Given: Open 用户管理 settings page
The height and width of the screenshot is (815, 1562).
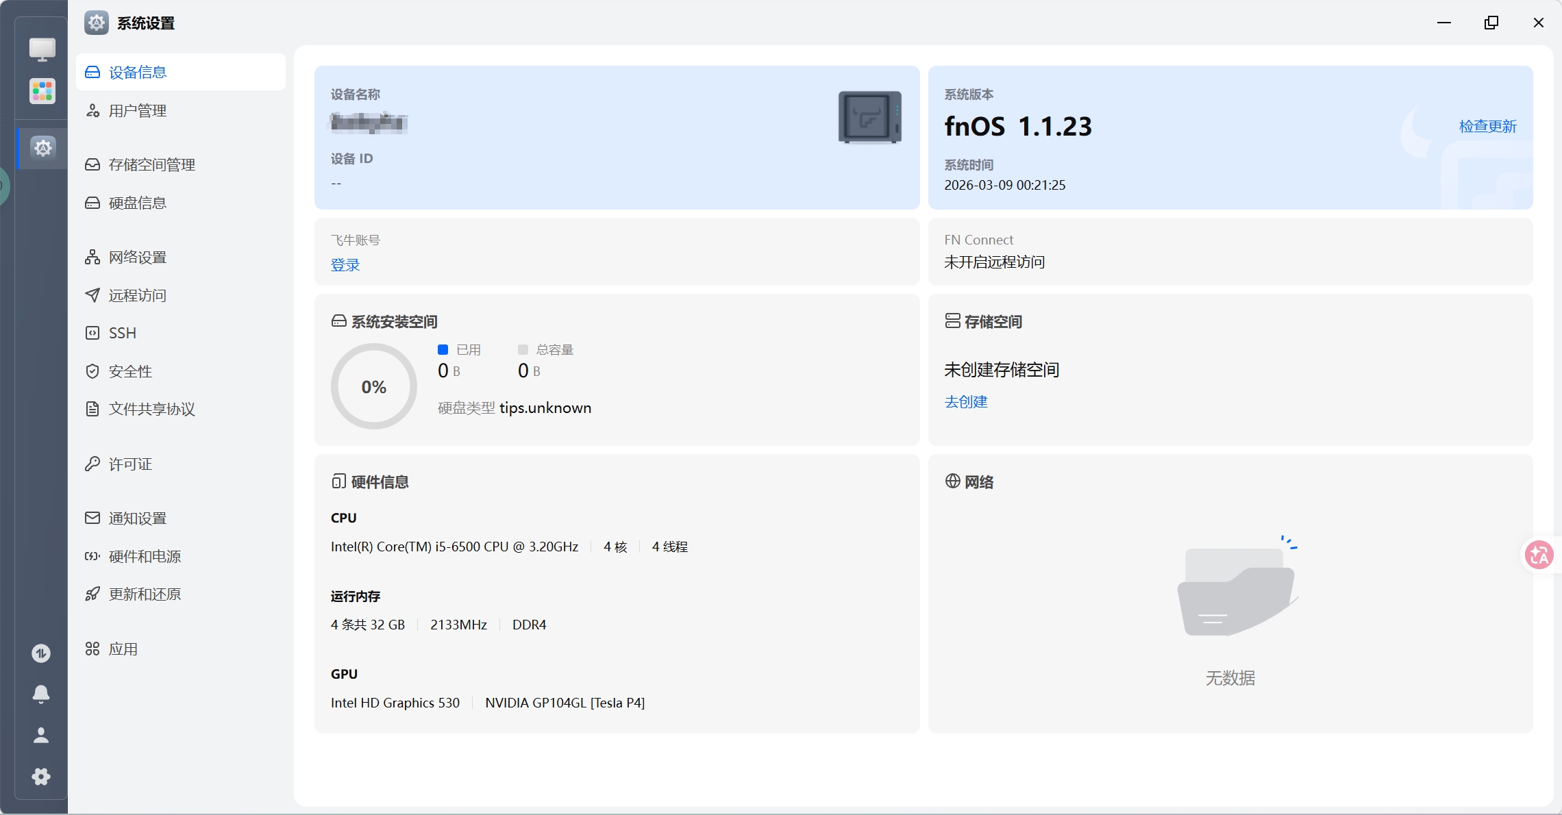Looking at the screenshot, I should point(138,111).
